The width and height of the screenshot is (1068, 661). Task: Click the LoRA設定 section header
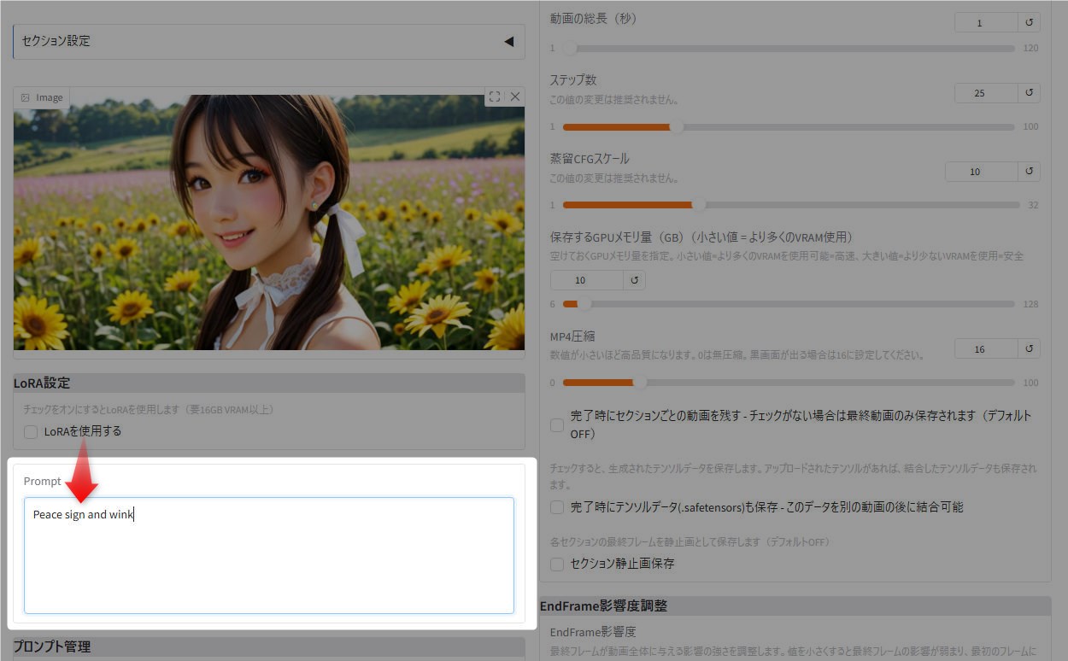[268, 383]
